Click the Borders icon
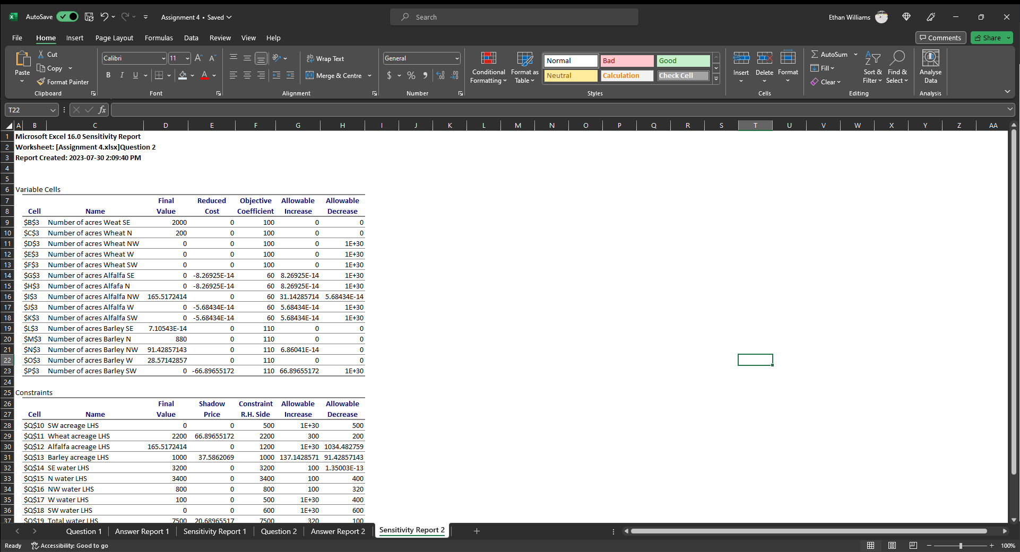The height and width of the screenshot is (552, 1020). pyautogui.click(x=159, y=75)
